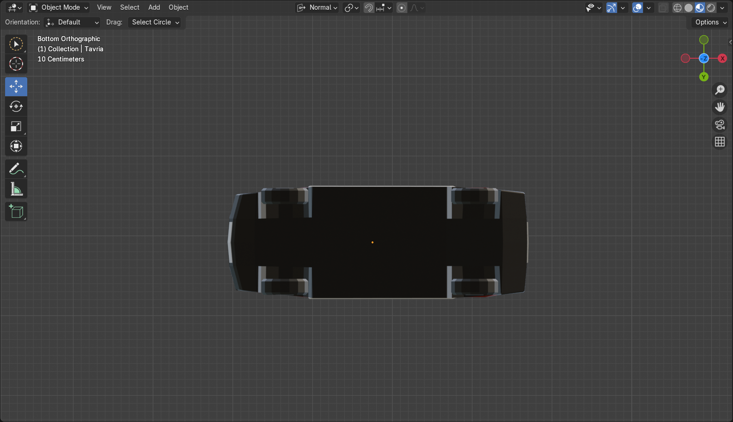733x422 pixels.
Task: Open gizmo options dropdown arrow
Action: click(x=623, y=7)
